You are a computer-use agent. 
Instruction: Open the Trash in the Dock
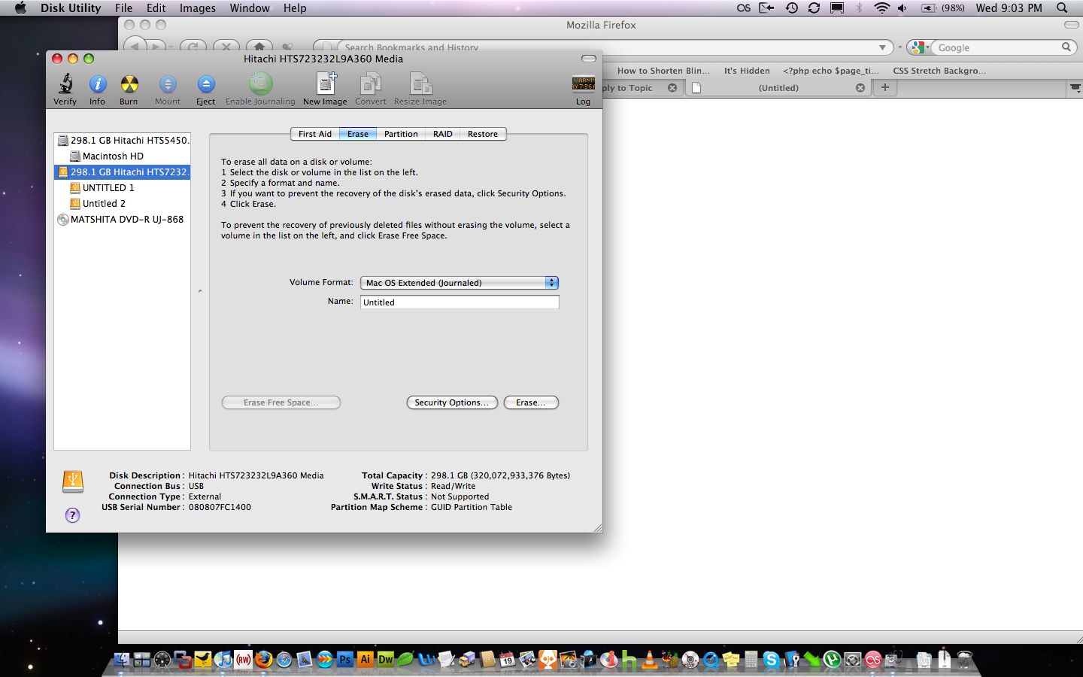pyautogui.click(x=965, y=660)
